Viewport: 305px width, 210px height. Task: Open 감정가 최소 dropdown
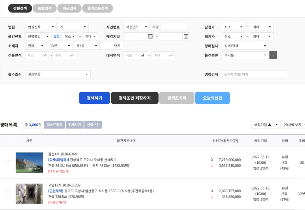click(234, 27)
